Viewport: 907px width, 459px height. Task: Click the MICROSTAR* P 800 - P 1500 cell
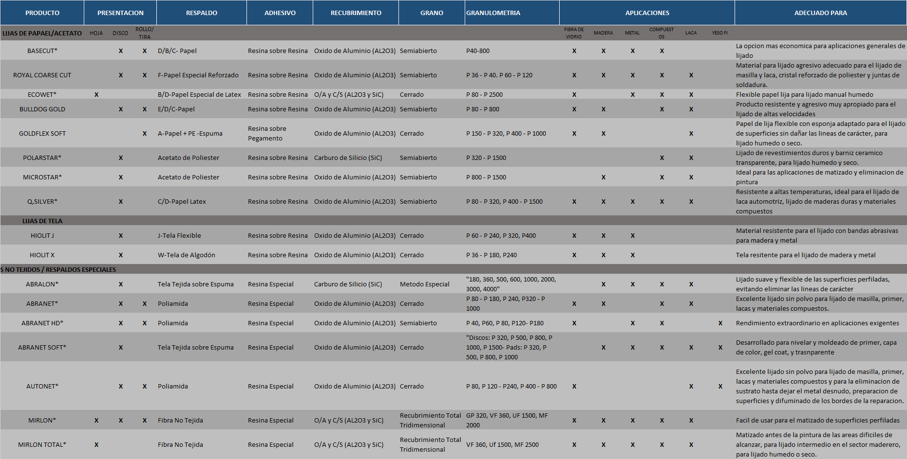coord(486,177)
